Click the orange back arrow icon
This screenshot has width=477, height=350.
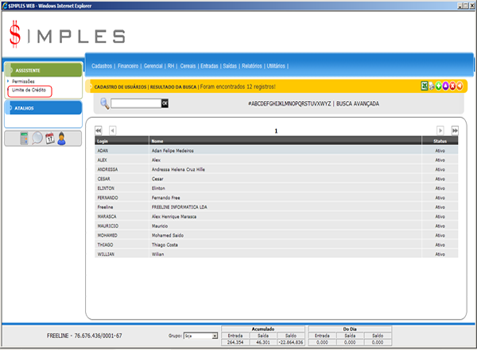pyautogui.click(x=460, y=86)
